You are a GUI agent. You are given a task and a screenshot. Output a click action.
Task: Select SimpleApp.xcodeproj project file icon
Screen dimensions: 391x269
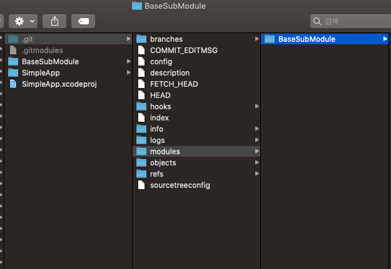coord(13,84)
